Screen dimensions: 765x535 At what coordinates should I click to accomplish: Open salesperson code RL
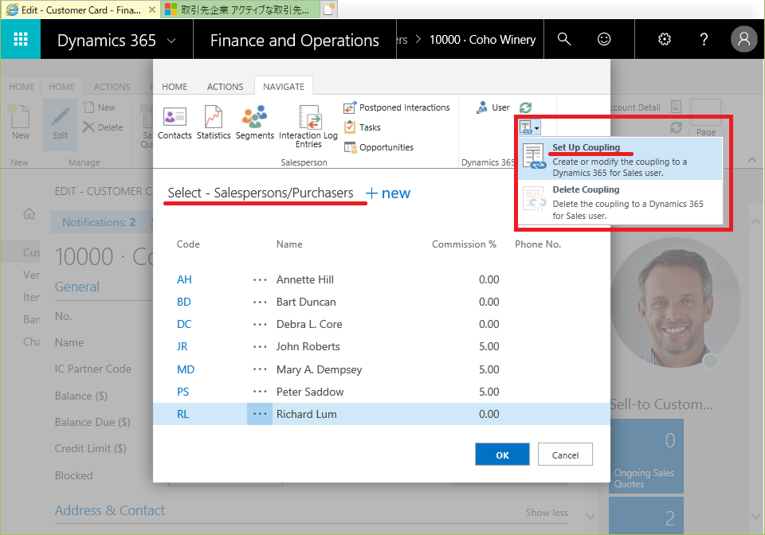182,415
